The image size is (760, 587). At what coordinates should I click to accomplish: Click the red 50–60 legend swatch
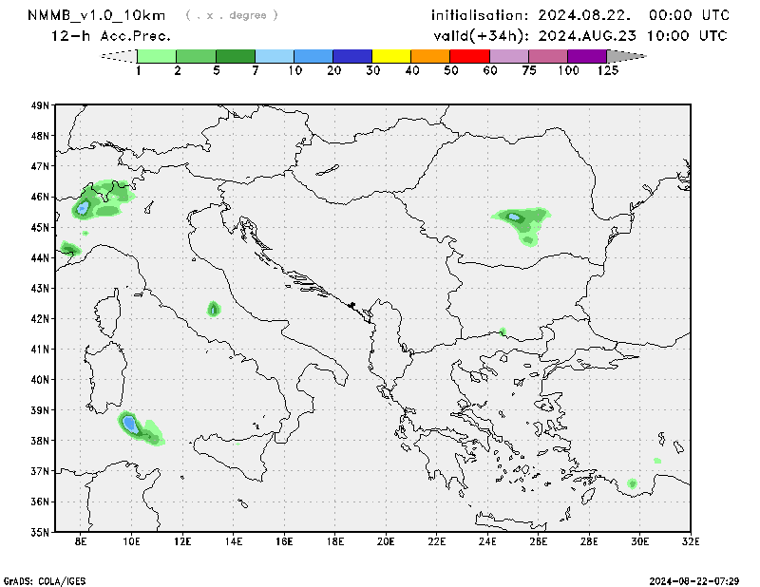[469, 56]
